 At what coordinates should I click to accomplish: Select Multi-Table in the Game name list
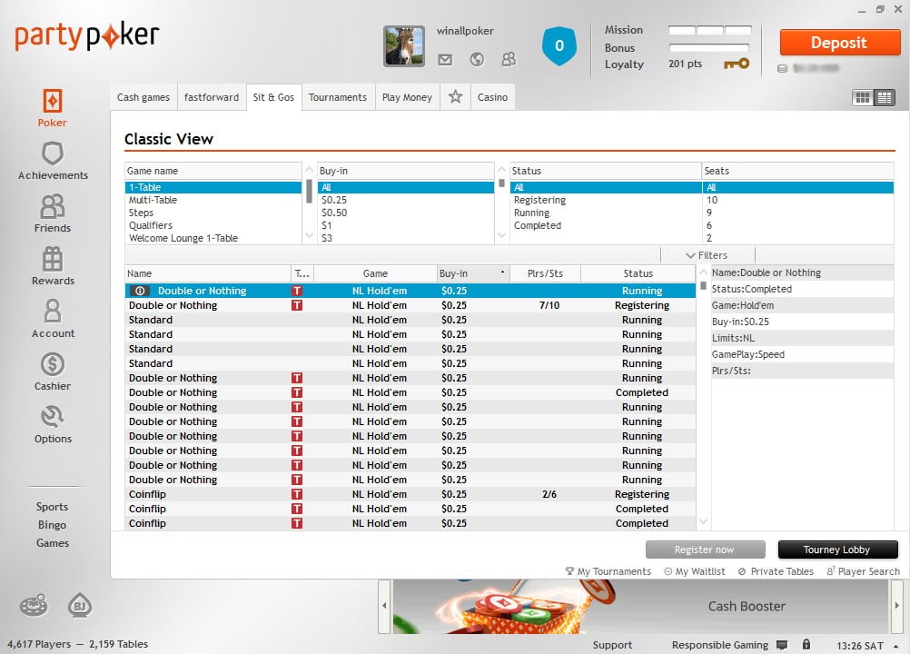[x=213, y=200]
